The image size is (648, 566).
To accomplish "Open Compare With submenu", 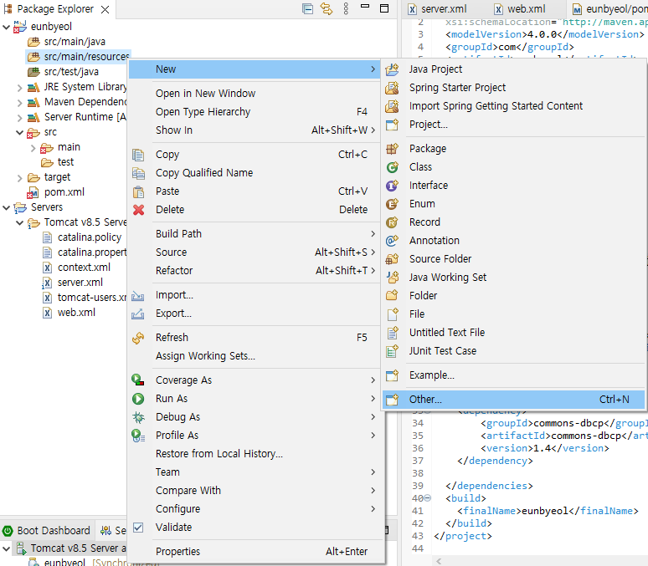I will coord(255,491).
